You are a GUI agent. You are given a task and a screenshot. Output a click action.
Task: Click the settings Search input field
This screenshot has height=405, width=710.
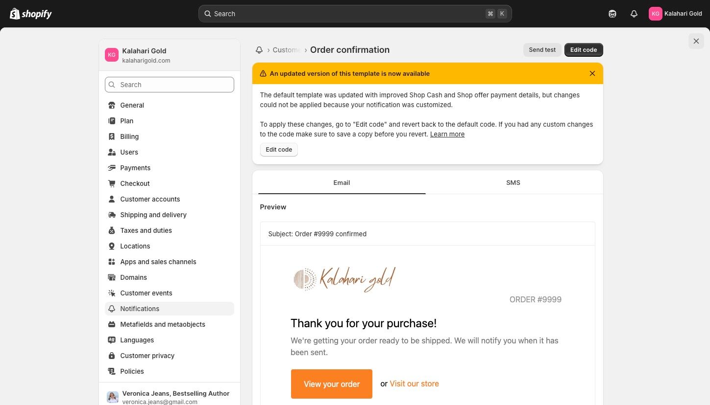pos(170,85)
